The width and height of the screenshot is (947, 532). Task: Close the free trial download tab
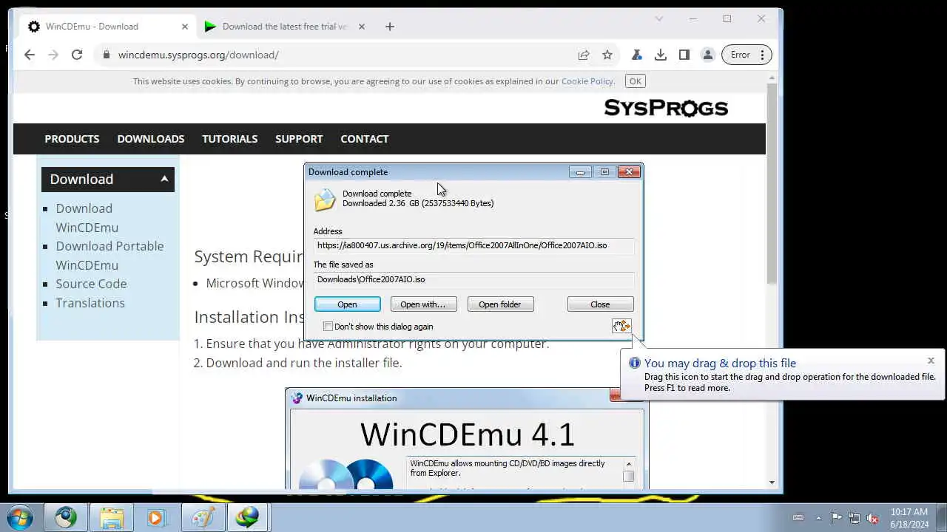(x=362, y=27)
